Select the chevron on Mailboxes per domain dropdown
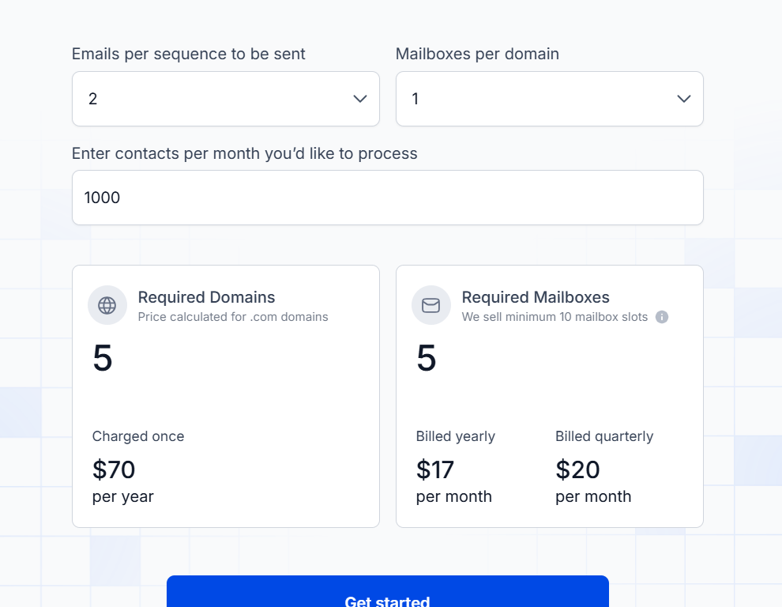782x607 pixels. (683, 99)
